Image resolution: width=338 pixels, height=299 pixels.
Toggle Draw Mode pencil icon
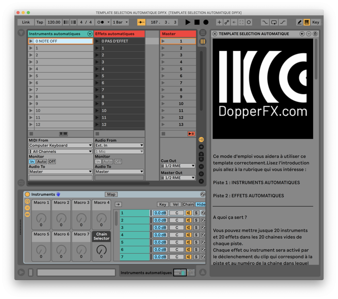[299, 22]
